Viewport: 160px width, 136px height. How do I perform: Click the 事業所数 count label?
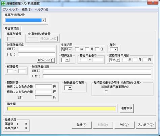point(11,128)
